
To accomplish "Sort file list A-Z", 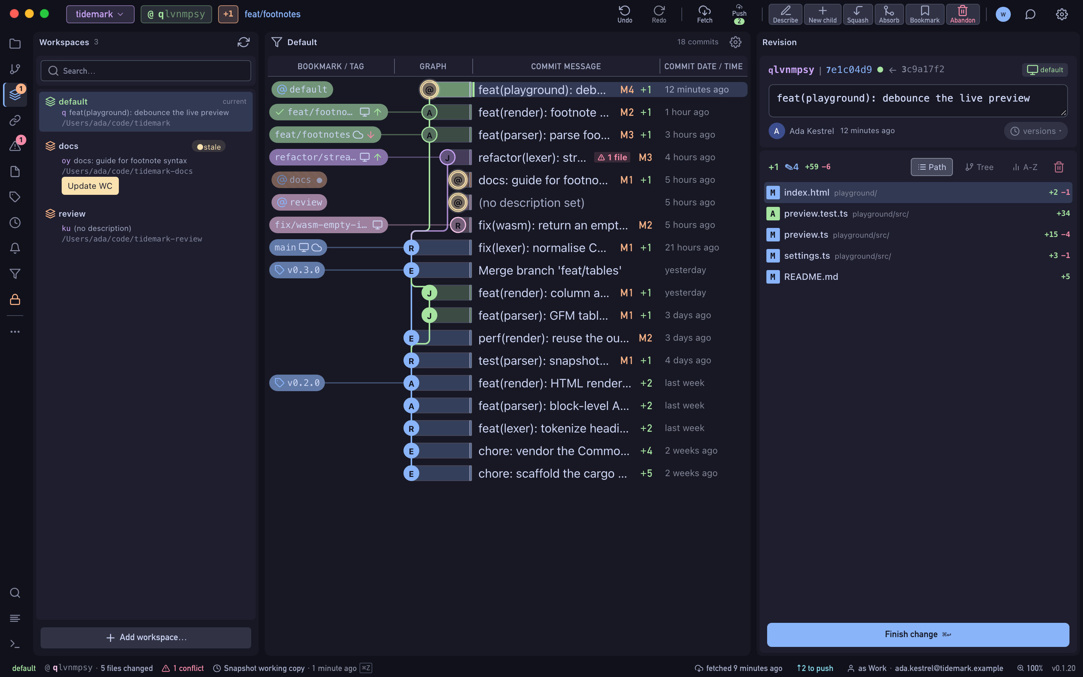I will pos(1025,167).
